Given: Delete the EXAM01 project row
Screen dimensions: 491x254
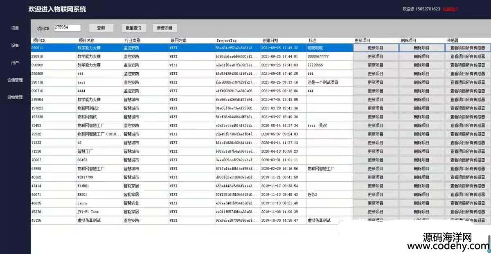Looking at the screenshot, I should pyautogui.click(x=421, y=186).
